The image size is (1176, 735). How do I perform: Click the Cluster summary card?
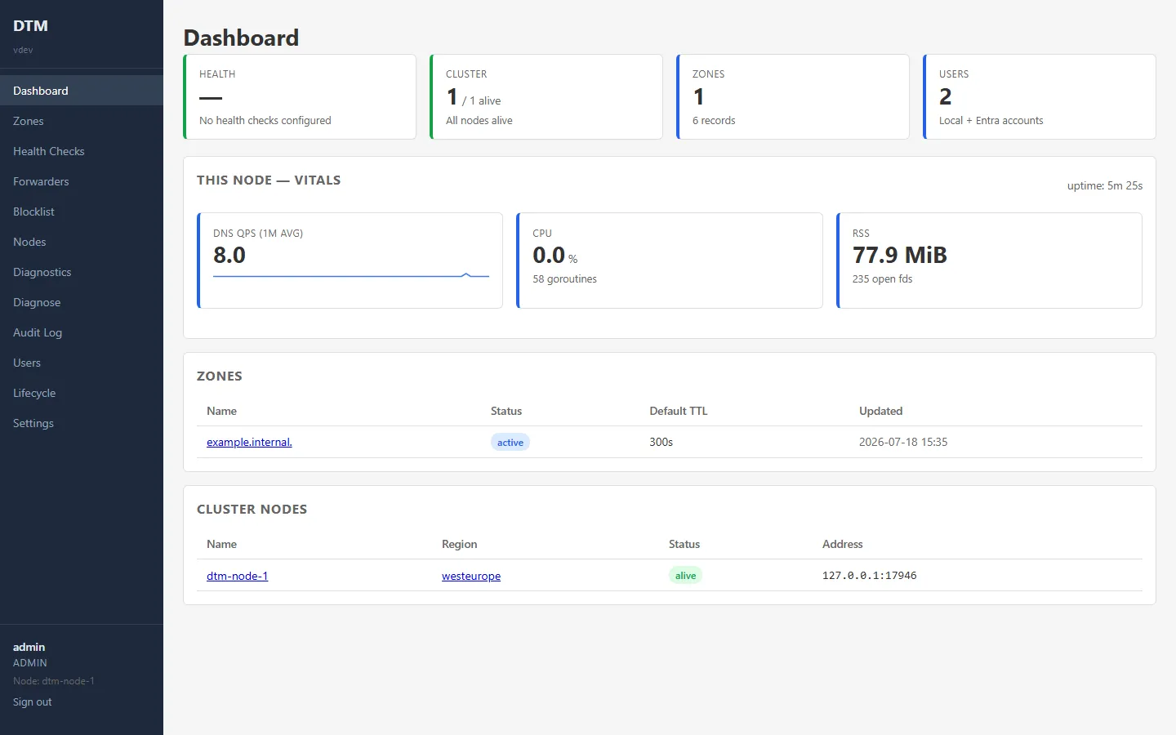[546, 97]
